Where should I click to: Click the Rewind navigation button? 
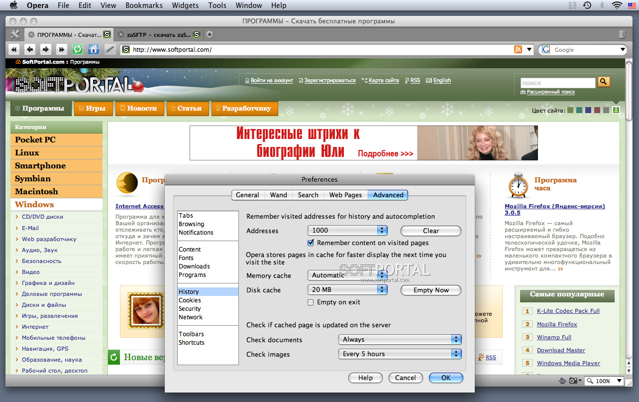pos(14,49)
